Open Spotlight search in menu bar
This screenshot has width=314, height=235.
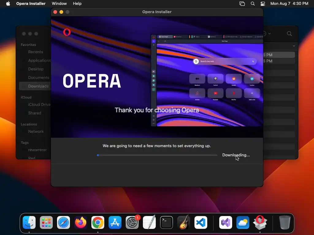point(253,4)
